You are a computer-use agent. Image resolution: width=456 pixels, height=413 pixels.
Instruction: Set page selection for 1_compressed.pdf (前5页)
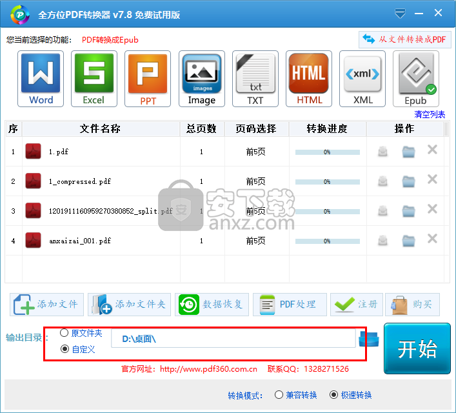(255, 181)
